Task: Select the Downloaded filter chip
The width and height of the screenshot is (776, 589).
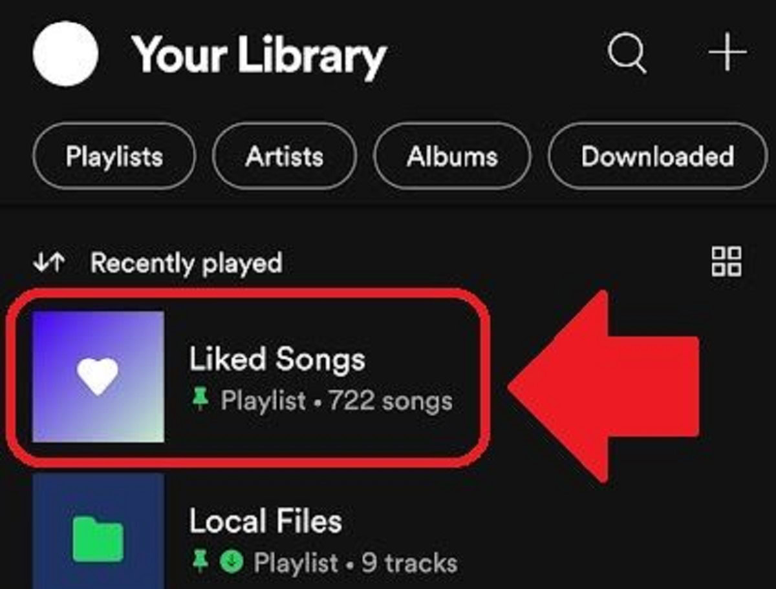Action: tap(657, 157)
